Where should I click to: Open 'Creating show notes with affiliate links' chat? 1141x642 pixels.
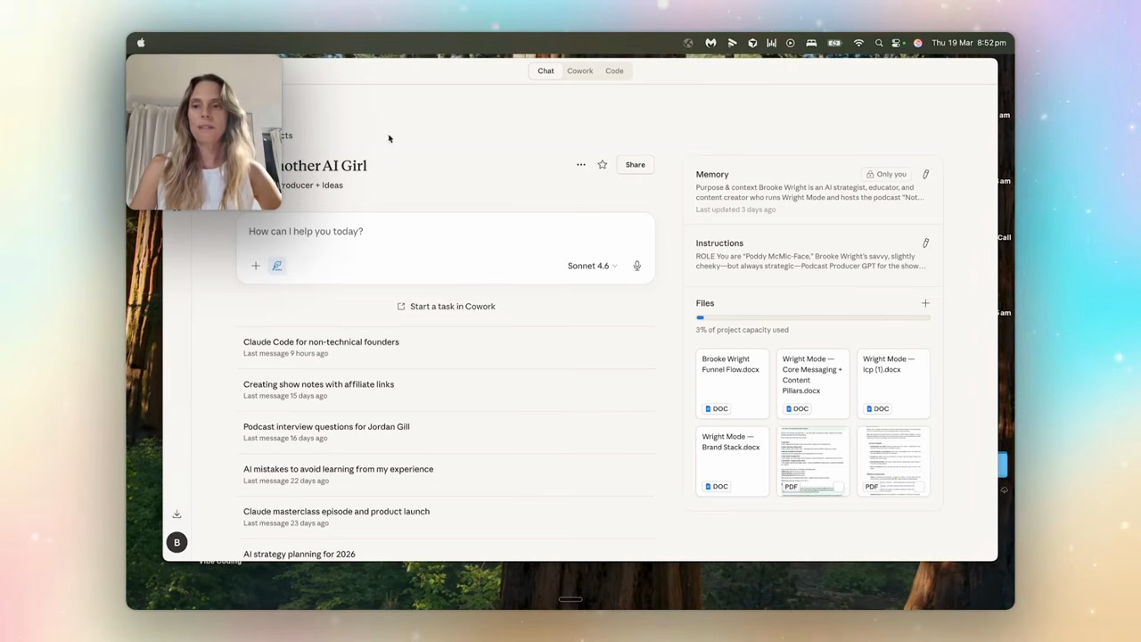446,390
